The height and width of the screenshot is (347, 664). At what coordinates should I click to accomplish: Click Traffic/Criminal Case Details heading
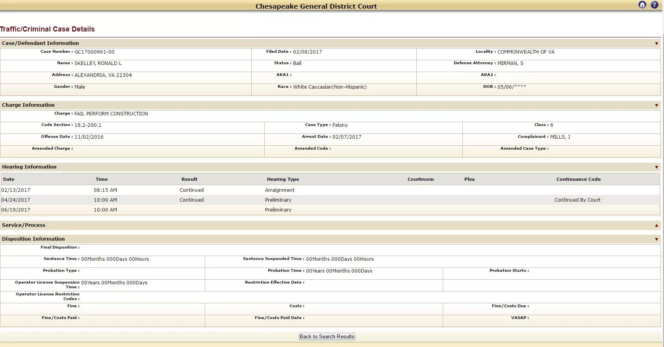(x=47, y=29)
